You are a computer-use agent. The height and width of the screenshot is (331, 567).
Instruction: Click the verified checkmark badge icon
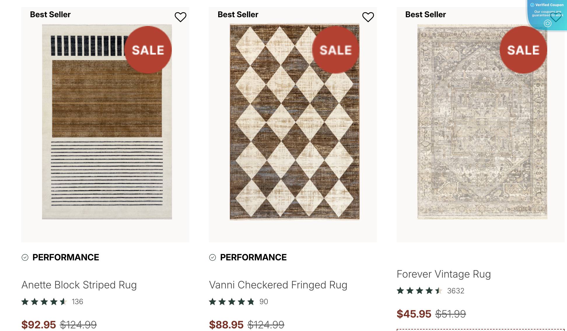533,5
